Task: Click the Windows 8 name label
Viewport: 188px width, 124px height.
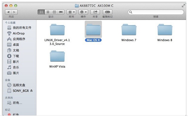Action: [x=165, y=40]
